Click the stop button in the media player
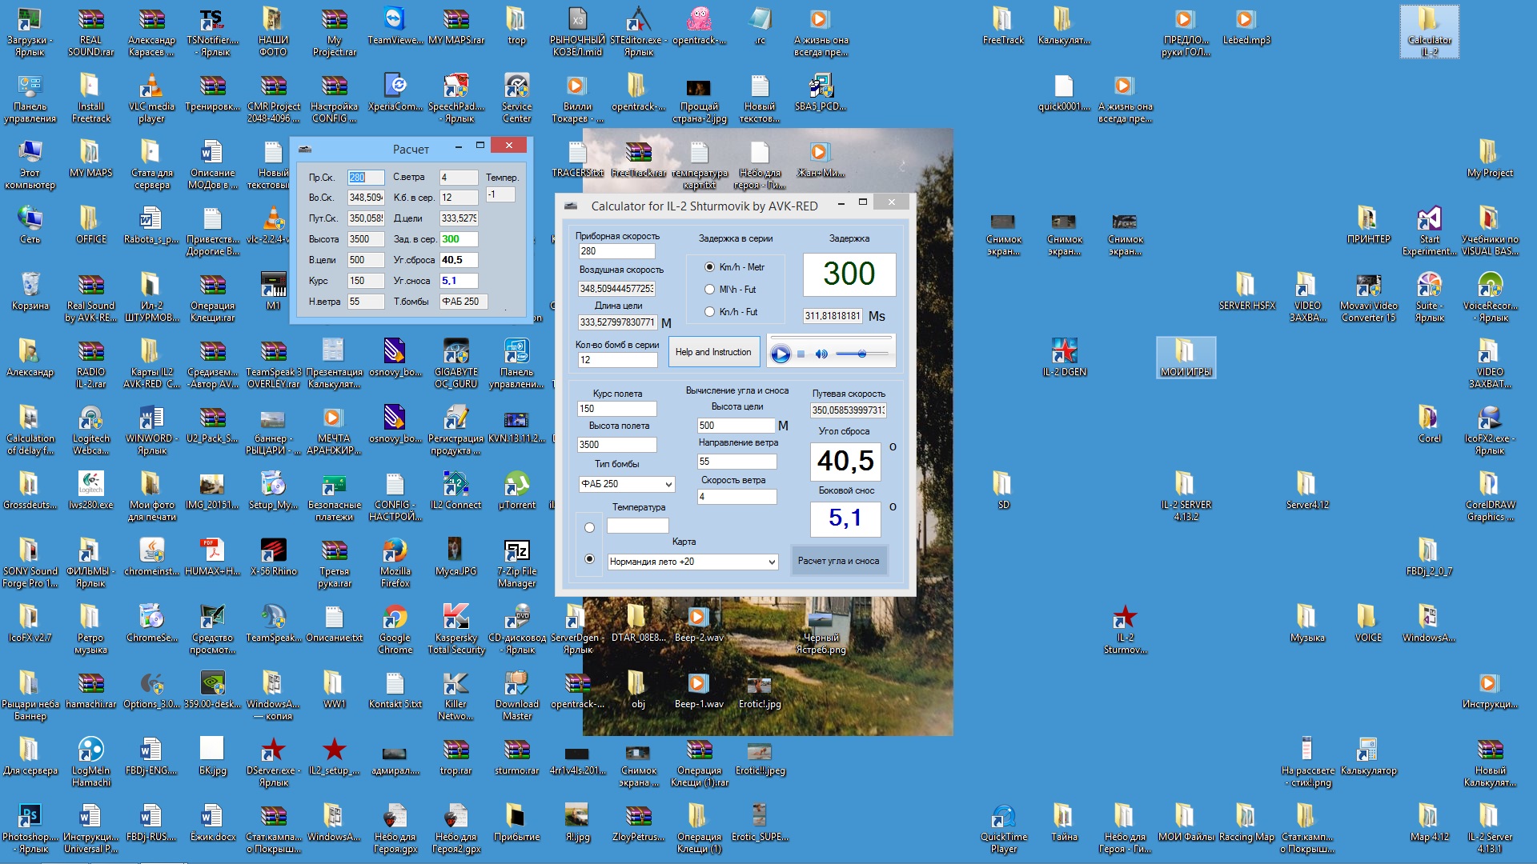This screenshot has width=1537, height=864. [x=801, y=354]
